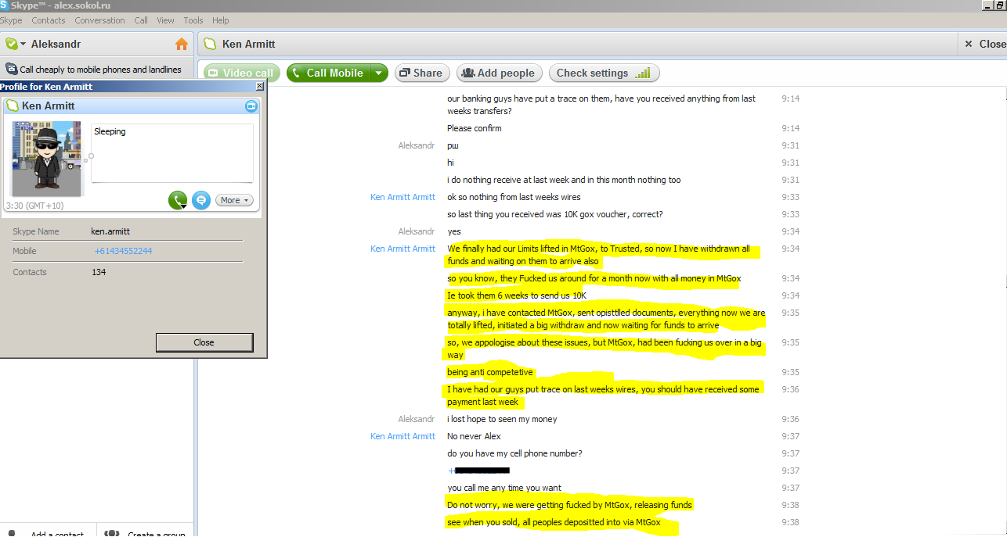Open the Conversation menu
1007x537 pixels.
pos(99,20)
